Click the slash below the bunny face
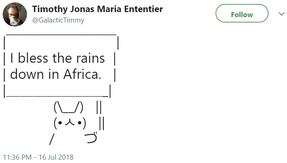This screenshot has height=163, width=287. click(52, 139)
